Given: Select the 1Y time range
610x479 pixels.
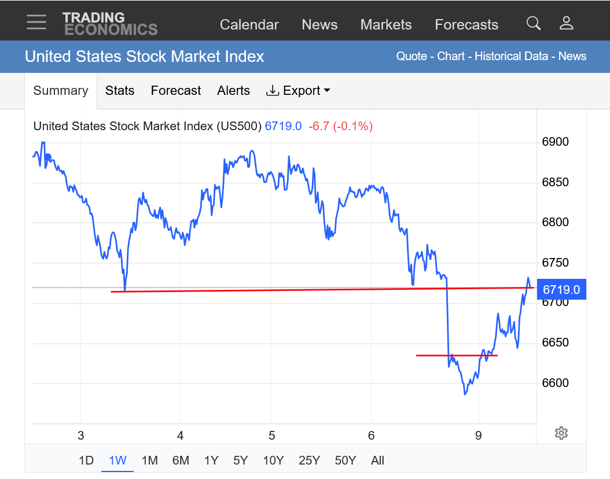Looking at the screenshot, I should (x=211, y=460).
